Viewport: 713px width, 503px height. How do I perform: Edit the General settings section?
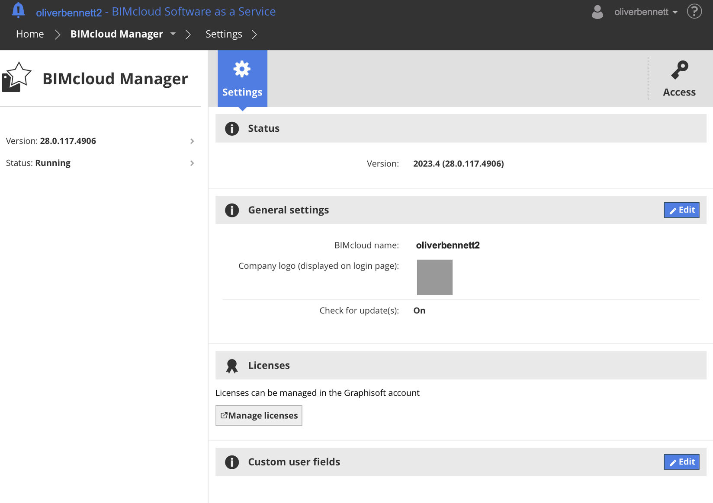pos(682,210)
